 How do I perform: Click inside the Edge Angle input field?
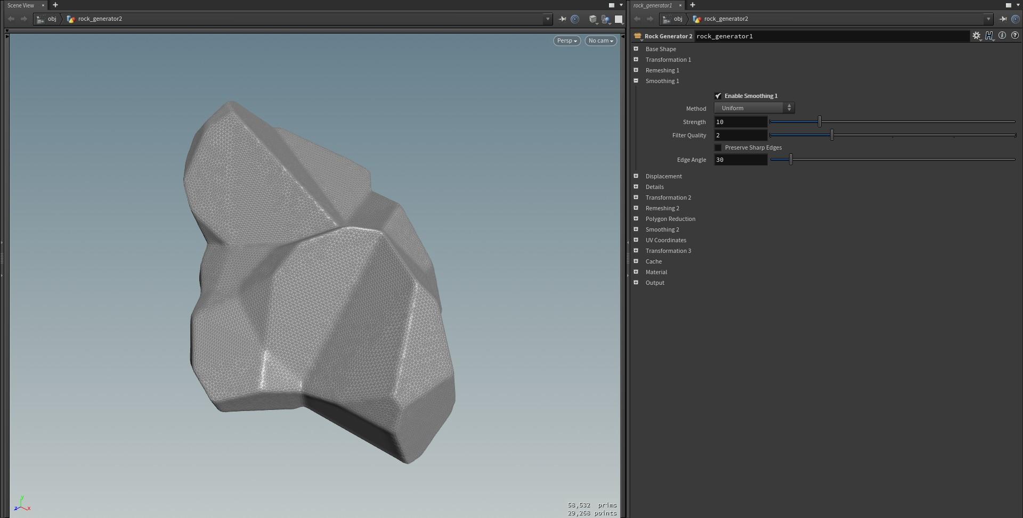pyautogui.click(x=741, y=160)
